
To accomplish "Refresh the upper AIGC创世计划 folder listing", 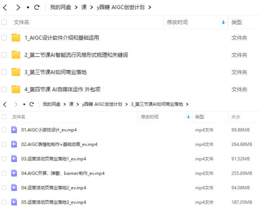I will click(x=37, y=7).
